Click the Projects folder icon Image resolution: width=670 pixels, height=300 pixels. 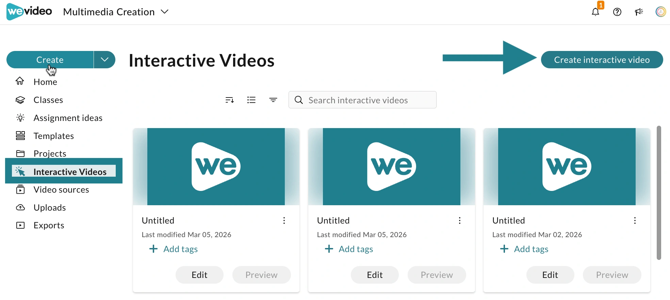tap(20, 154)
